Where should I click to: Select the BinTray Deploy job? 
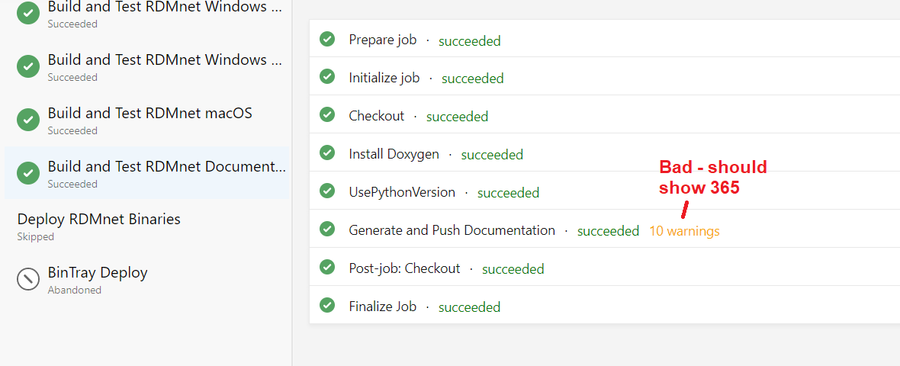[x=97, y=273]
